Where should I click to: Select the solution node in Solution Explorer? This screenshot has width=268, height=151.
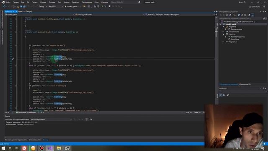tap(239, 21)
